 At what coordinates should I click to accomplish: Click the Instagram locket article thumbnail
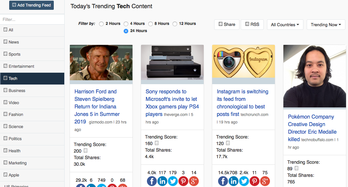tap(243, 61)
